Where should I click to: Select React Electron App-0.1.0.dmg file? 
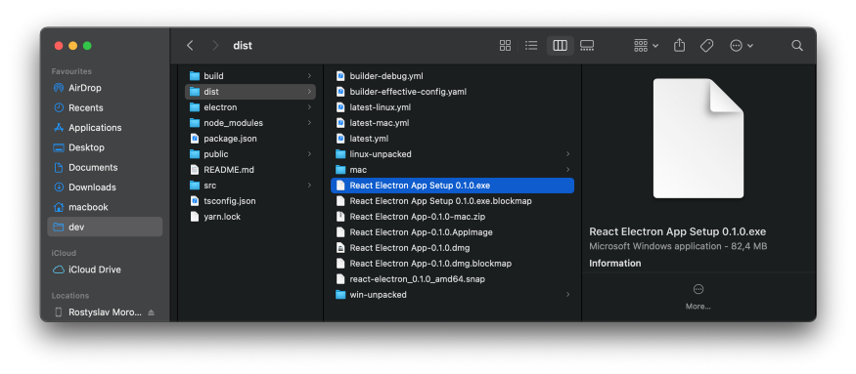[452, 248]
